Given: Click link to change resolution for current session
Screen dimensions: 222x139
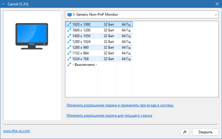Looking at the screenshot, I should tap(109, 115).
